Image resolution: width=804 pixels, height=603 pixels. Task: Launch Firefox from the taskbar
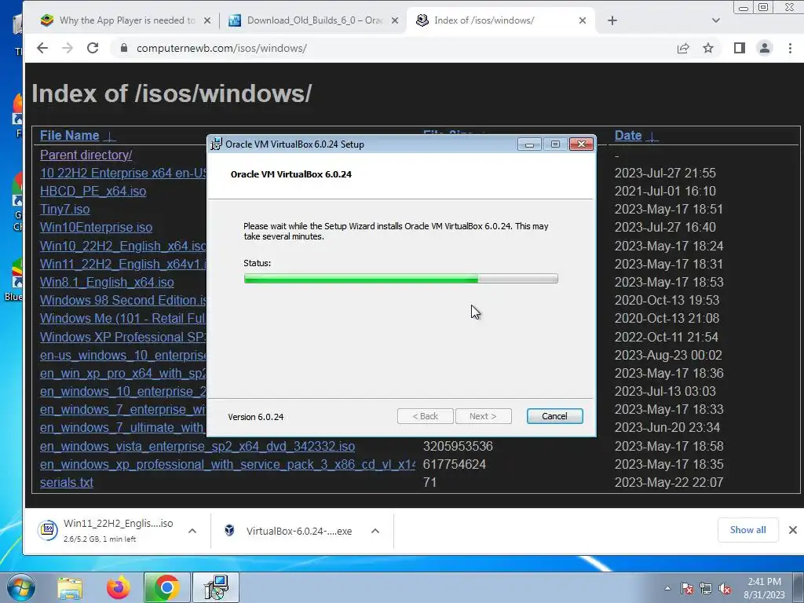[118, 587]
